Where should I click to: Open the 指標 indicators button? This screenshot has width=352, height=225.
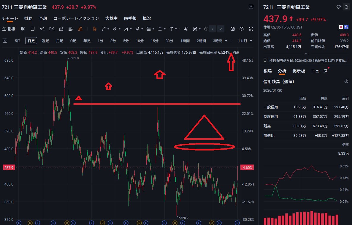point(9,29)
